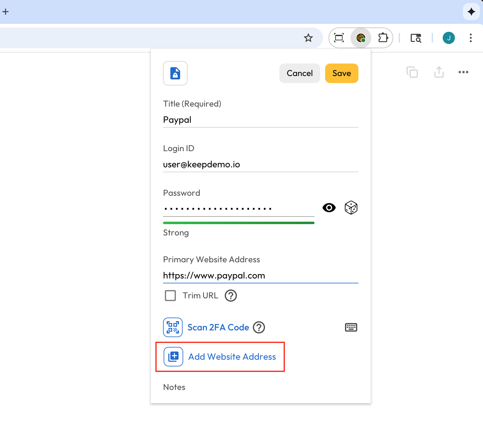This screenshot has height=422, width=483.
Task: Open a new browser tab
Action: point(5,12)
